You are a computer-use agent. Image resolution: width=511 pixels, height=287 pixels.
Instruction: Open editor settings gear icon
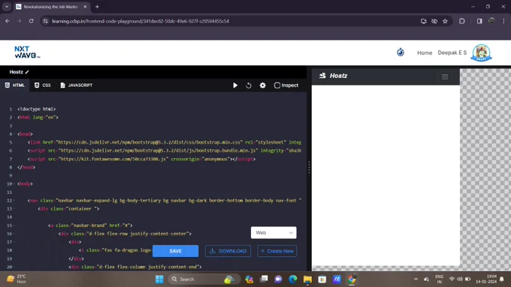263,85
